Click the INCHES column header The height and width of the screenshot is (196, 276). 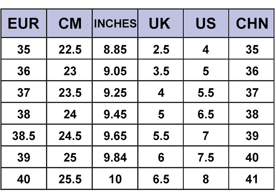[x=115, y=24]
